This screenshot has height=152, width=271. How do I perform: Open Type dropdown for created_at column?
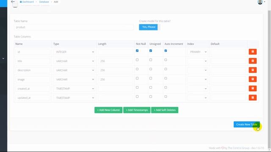[74, 89]
